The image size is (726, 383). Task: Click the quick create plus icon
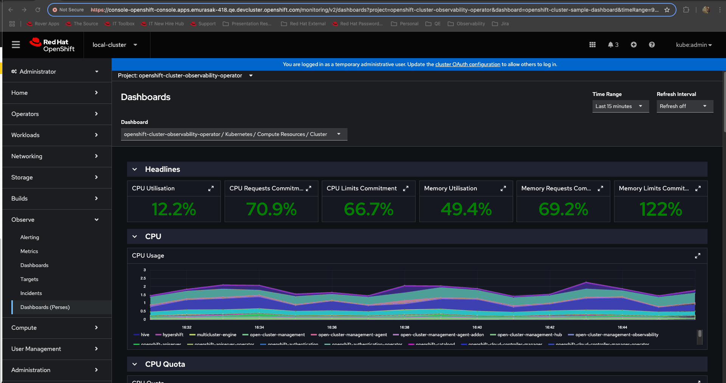(633, 45)
